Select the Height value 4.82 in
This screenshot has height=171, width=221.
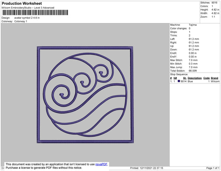(215, 10)
